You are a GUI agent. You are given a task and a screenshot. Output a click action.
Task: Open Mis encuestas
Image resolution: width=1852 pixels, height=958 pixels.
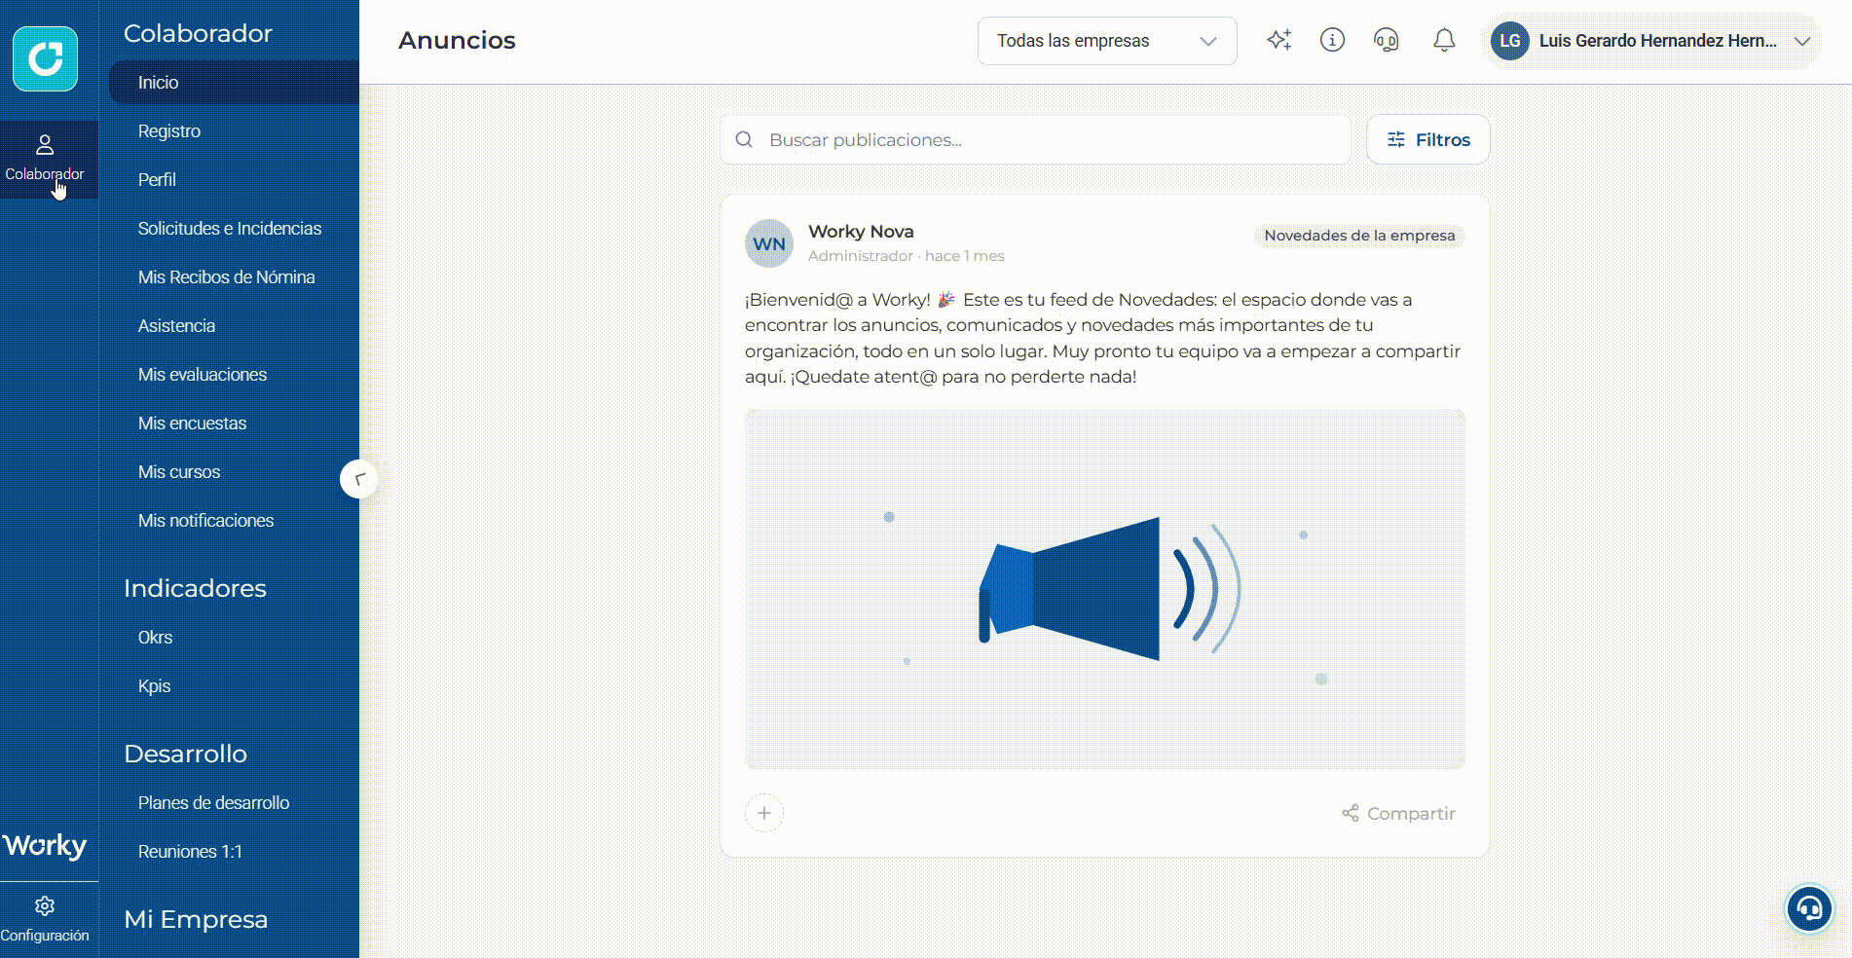coord(192,423)
